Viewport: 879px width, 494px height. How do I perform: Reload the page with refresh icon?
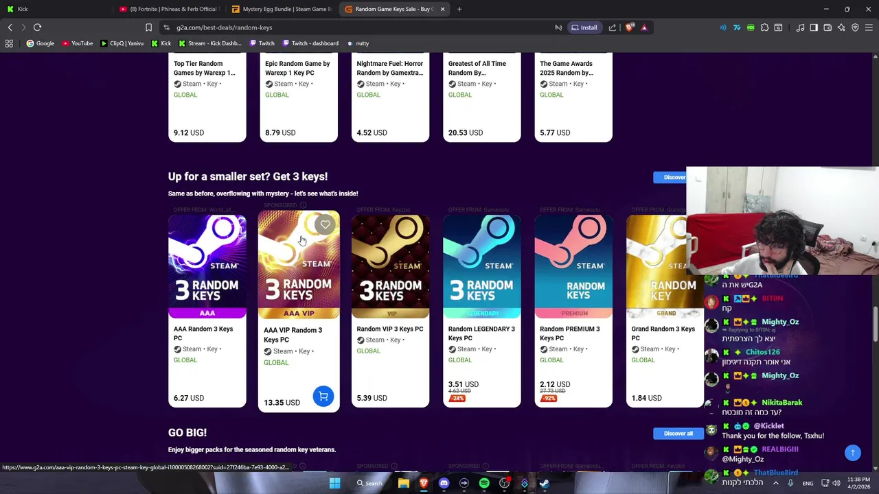click(37, 27)
